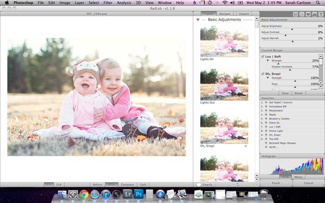325x203 pixels.
Task: Reset the current recipe
Action: pyautogui.click(x=299, y=93)
